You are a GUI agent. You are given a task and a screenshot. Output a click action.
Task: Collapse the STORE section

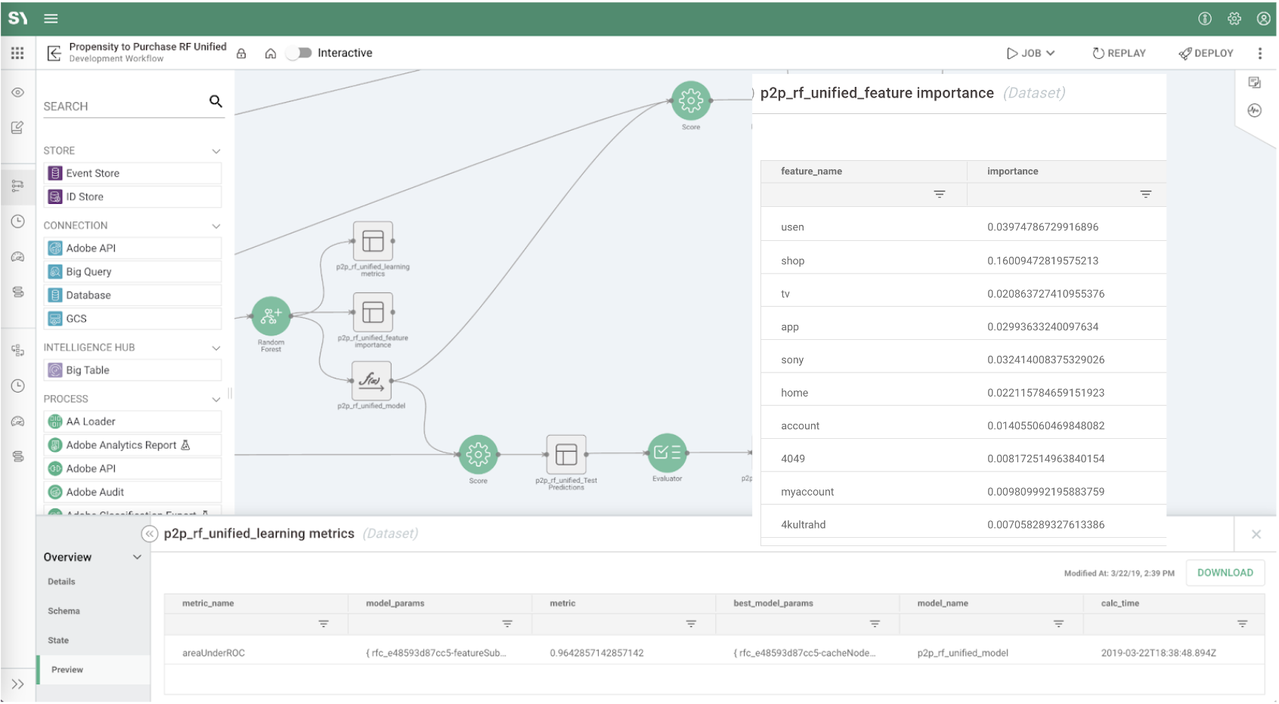(x=216, y=151)
